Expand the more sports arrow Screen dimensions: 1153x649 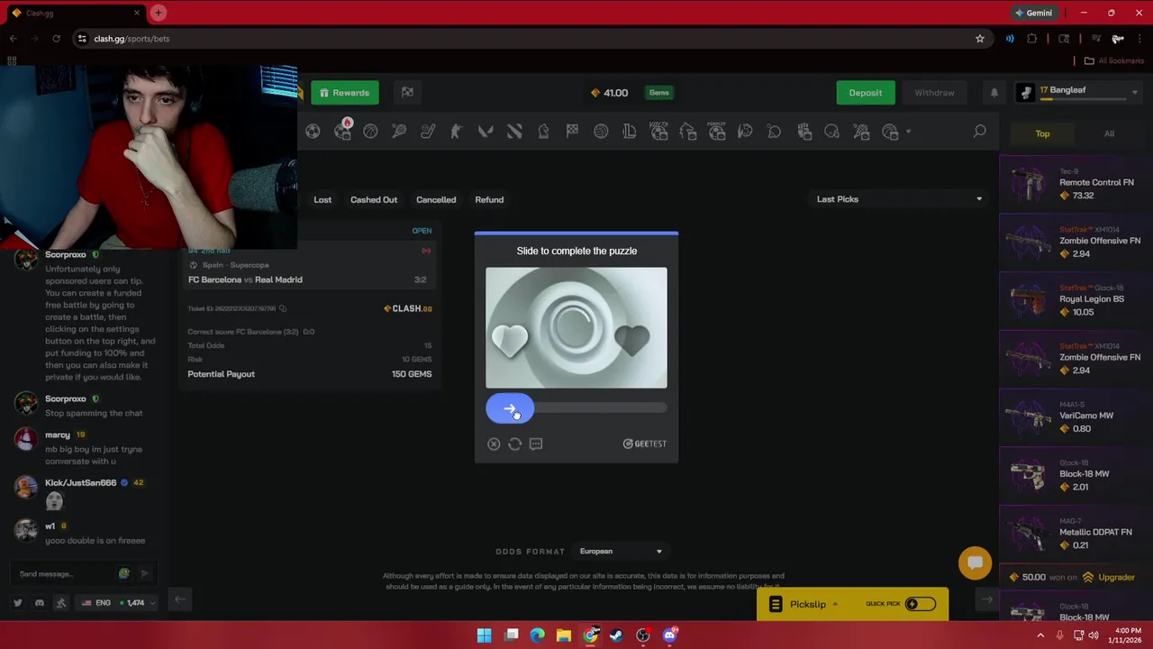[x=908, y=133]
